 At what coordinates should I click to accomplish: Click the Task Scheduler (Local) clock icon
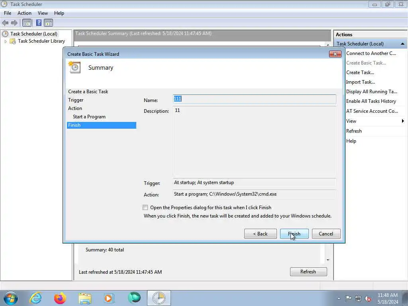(x=5, y=34)
